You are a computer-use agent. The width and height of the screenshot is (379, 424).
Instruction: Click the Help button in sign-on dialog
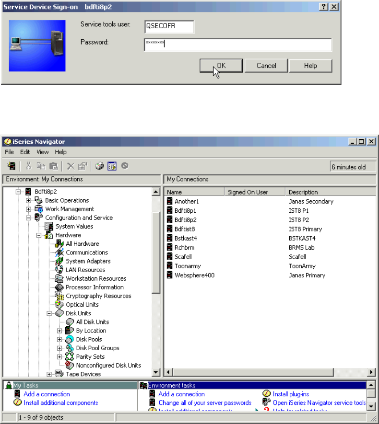[310, 66]
